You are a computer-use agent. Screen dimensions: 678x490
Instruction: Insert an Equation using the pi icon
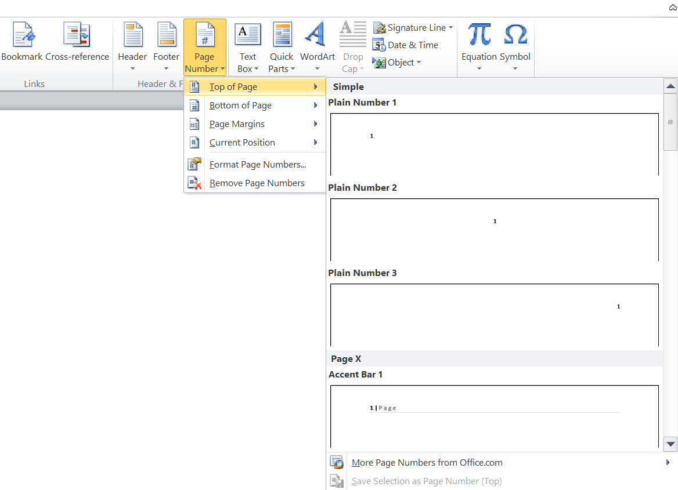[479, 34]
